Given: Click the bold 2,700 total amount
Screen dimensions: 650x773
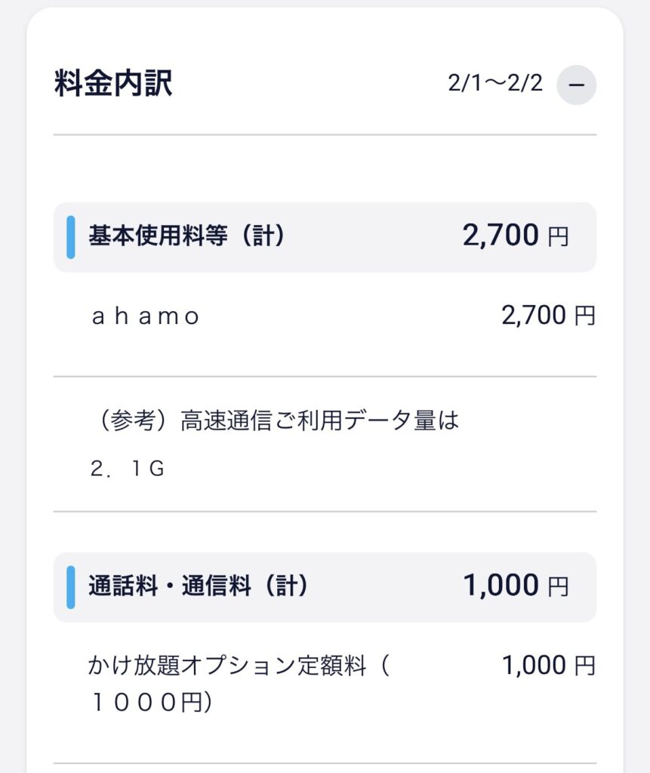Looking at the screenshot, I should pos(500,237).
